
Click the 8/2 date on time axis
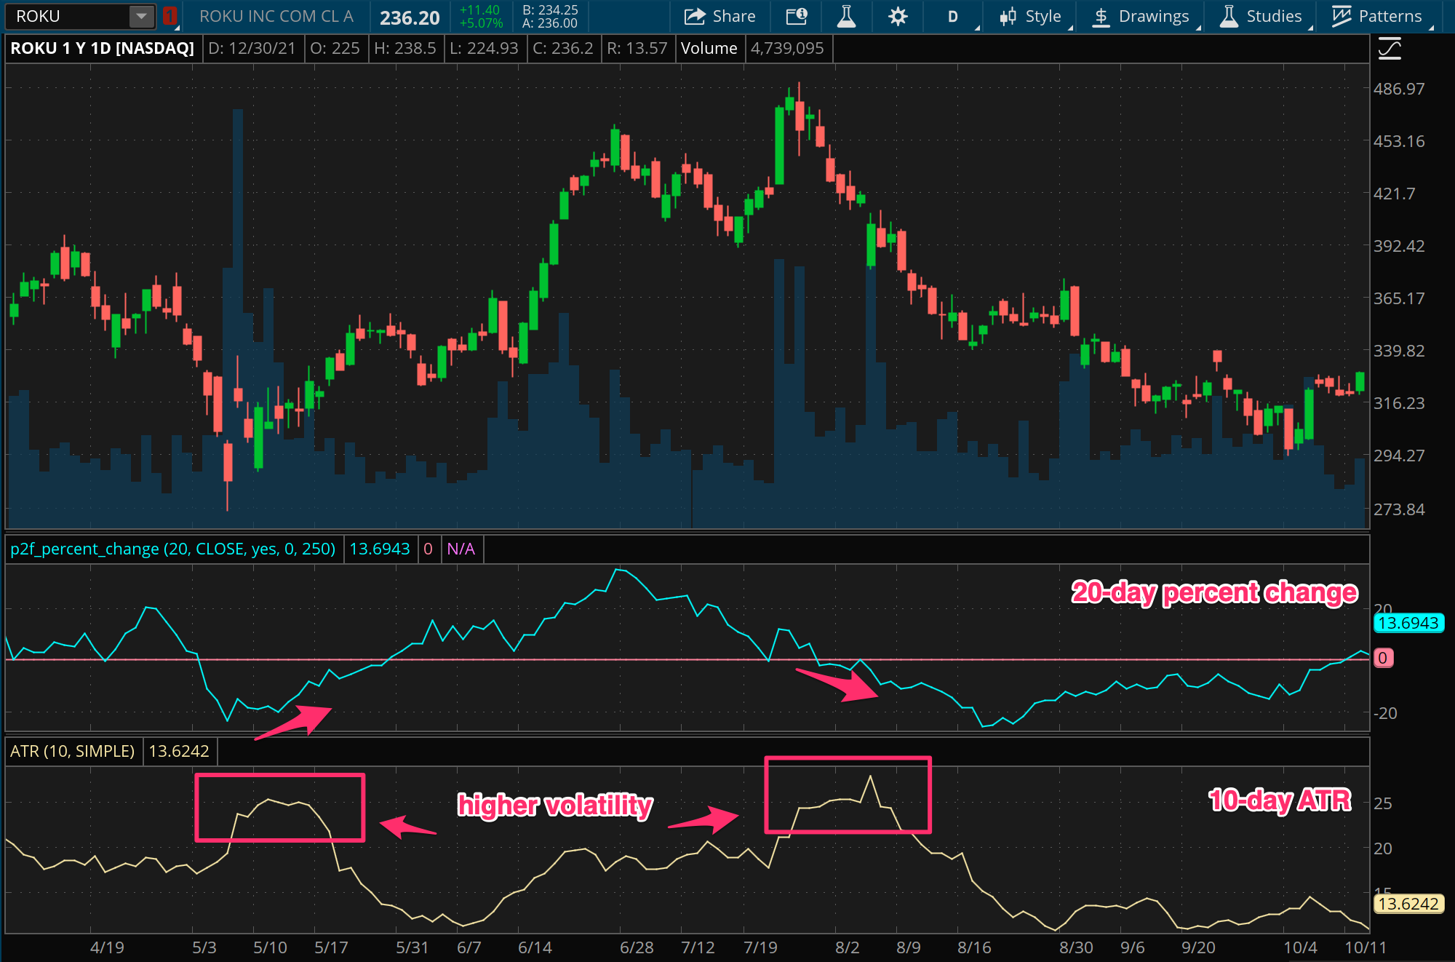pos(848,947)
